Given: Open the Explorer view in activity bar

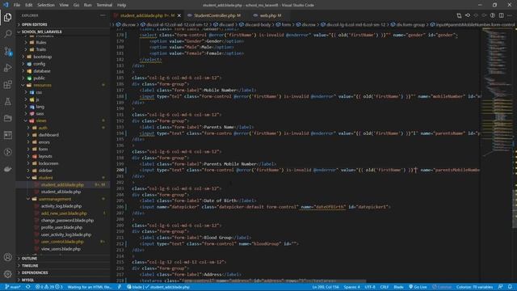Looking at the screenshot, I should [x=7, y=17].
